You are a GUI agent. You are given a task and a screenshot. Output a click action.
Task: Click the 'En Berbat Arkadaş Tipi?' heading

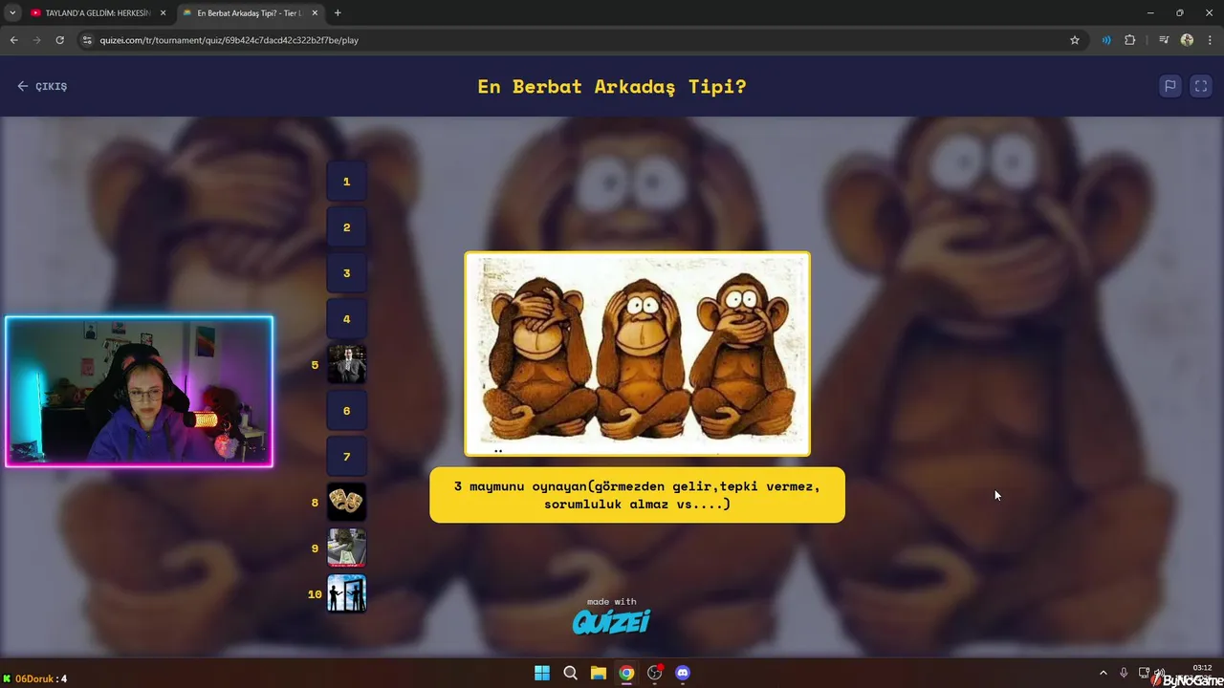pos(612,86)
